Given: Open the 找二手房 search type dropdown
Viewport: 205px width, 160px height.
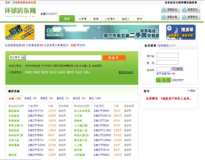Looking at the screenshot, I should click(x=17, y=57).
